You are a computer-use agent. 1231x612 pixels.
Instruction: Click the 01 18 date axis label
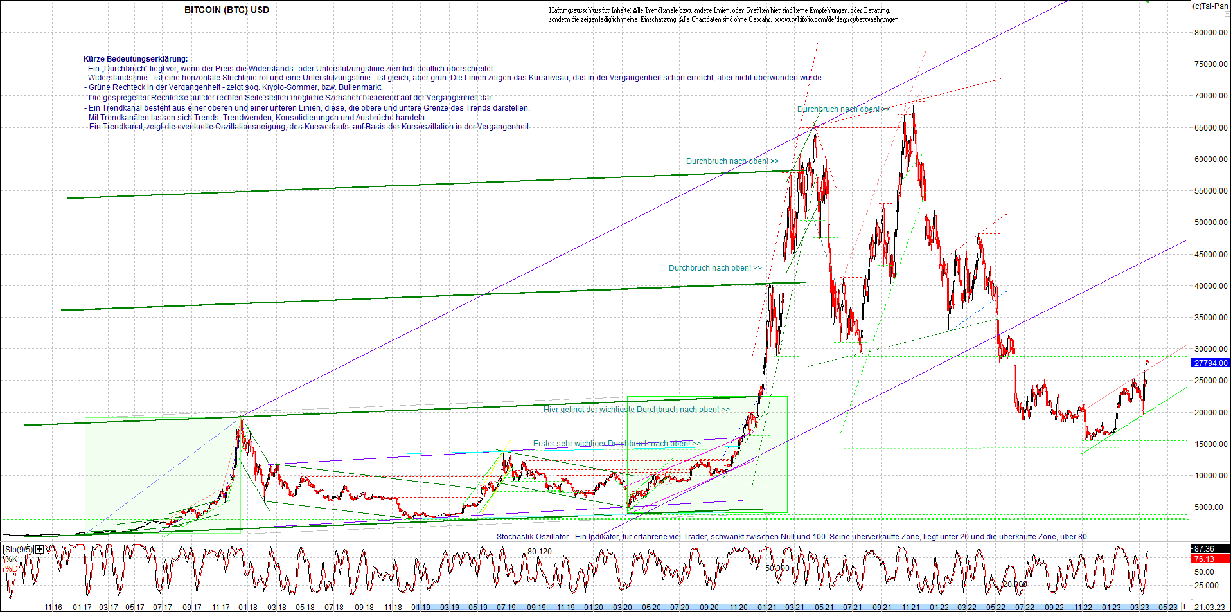[x=248, y=607]
